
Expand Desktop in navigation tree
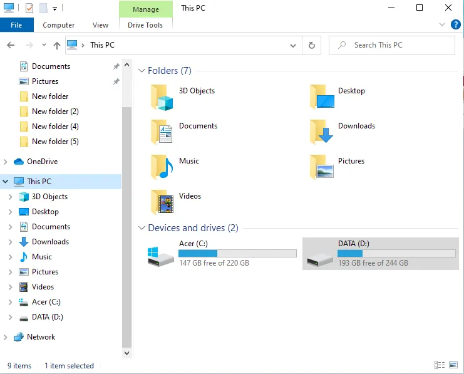(x=11, y=212)
